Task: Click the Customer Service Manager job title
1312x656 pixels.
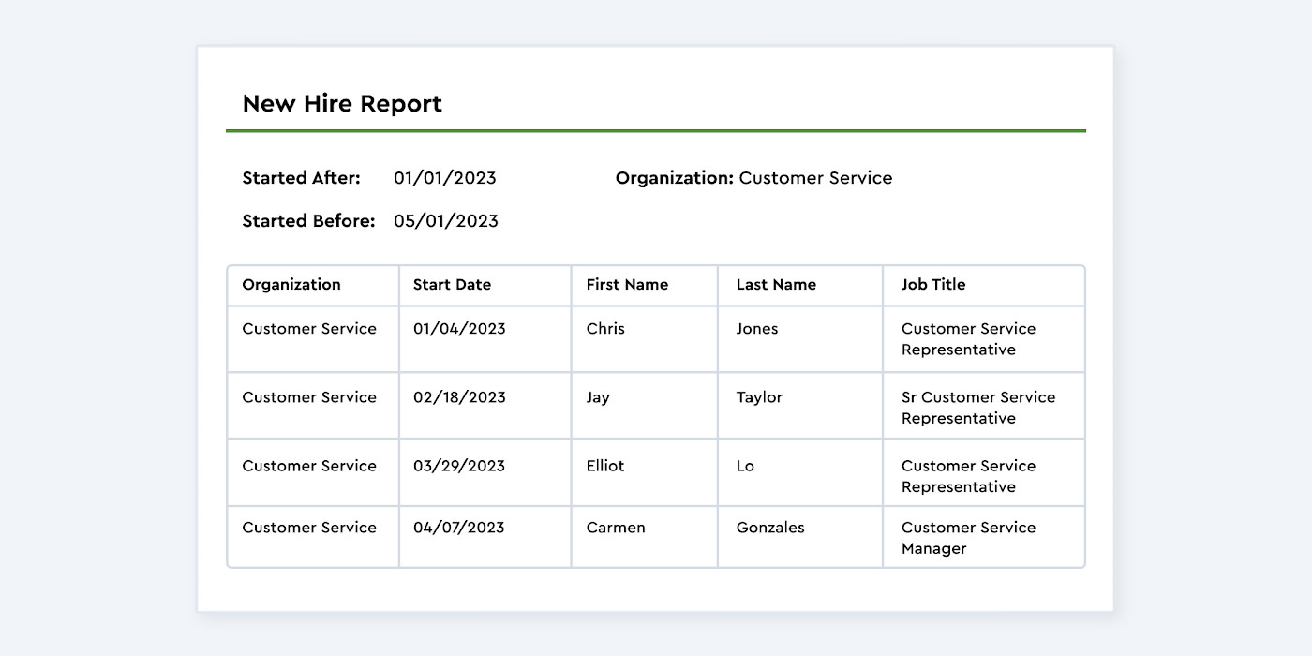Action: [968, 538]
